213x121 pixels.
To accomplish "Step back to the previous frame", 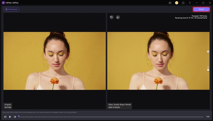I will [5, 117].
